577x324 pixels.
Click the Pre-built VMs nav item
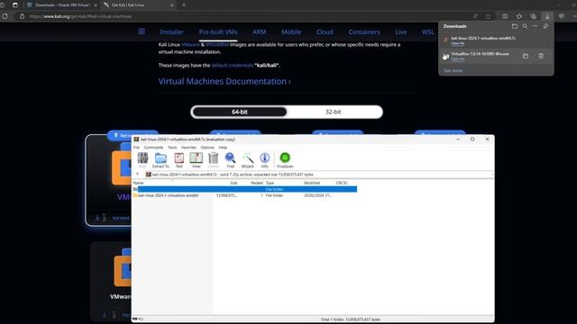pyautogui.click(x=218, y=32)
